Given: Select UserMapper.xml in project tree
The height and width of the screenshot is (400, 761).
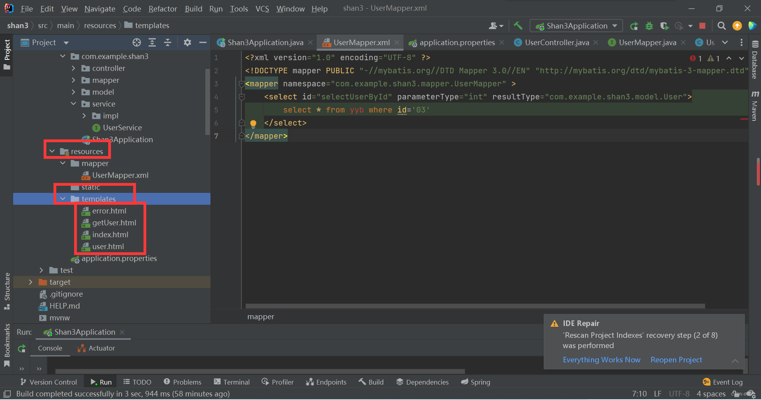Looking at the screenshot, I should coord(120,175).
